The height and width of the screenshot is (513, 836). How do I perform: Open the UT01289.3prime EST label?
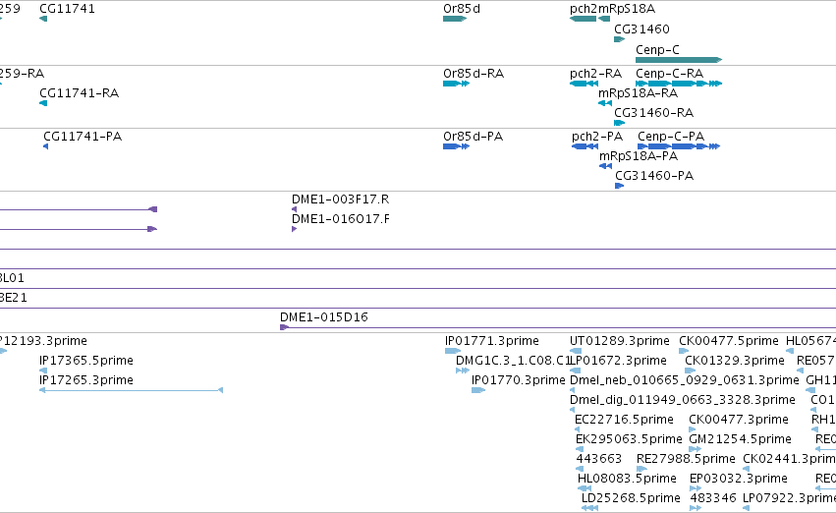coord(620,340)
